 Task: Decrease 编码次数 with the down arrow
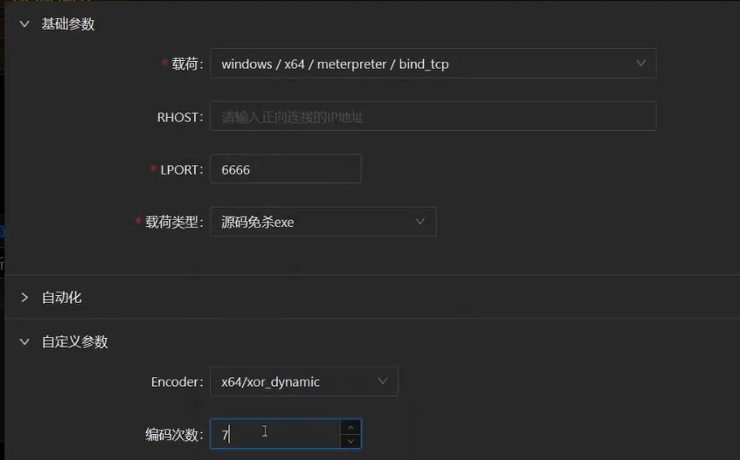(350, 441)
